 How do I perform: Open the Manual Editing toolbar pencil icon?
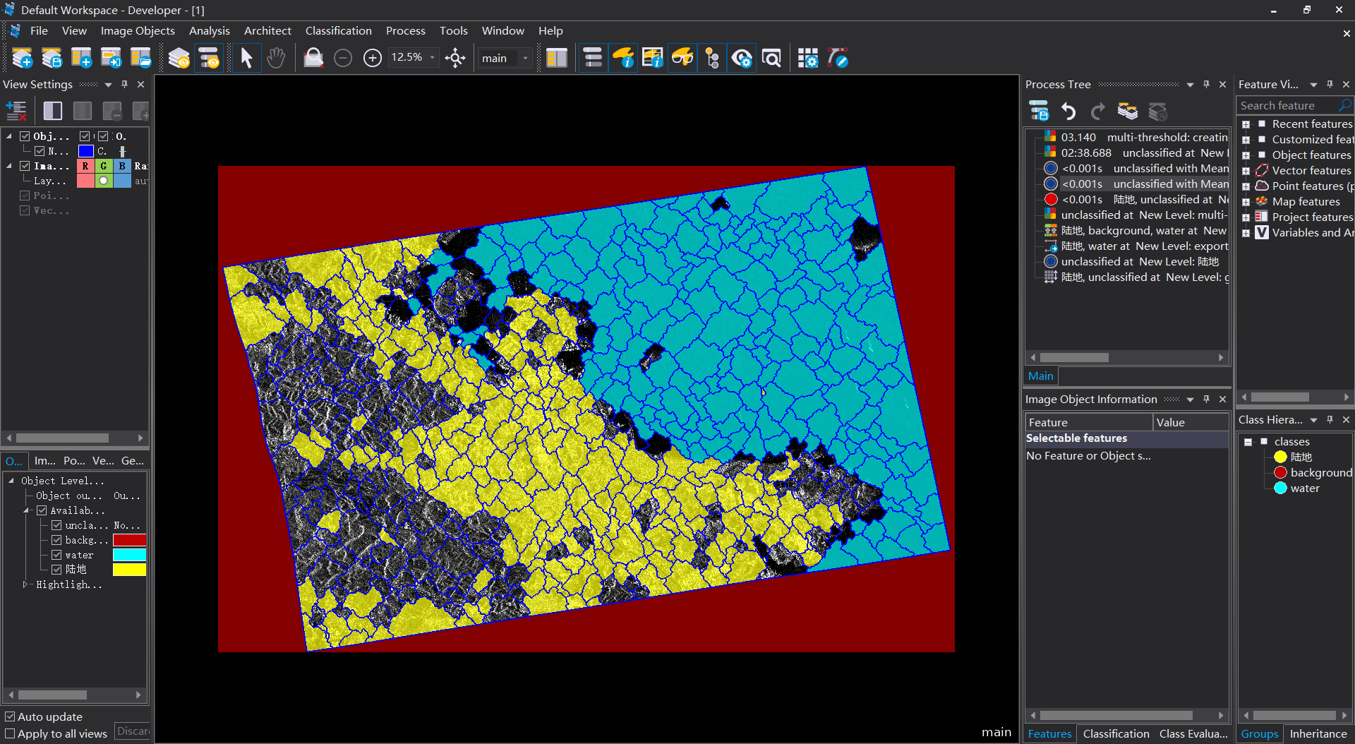click(838, 58)
